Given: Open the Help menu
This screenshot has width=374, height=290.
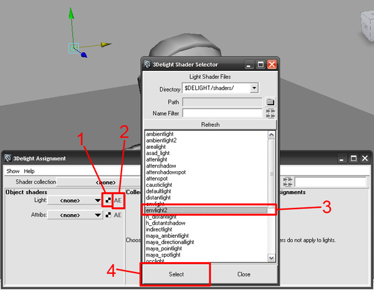Looking at the screenshot, I should click(29, 171).
